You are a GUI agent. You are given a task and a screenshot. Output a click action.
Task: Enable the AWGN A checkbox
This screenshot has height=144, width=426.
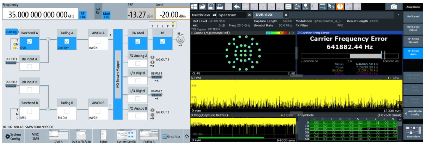point(98,41)
